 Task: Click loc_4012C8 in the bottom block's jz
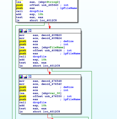coord(51,112)
